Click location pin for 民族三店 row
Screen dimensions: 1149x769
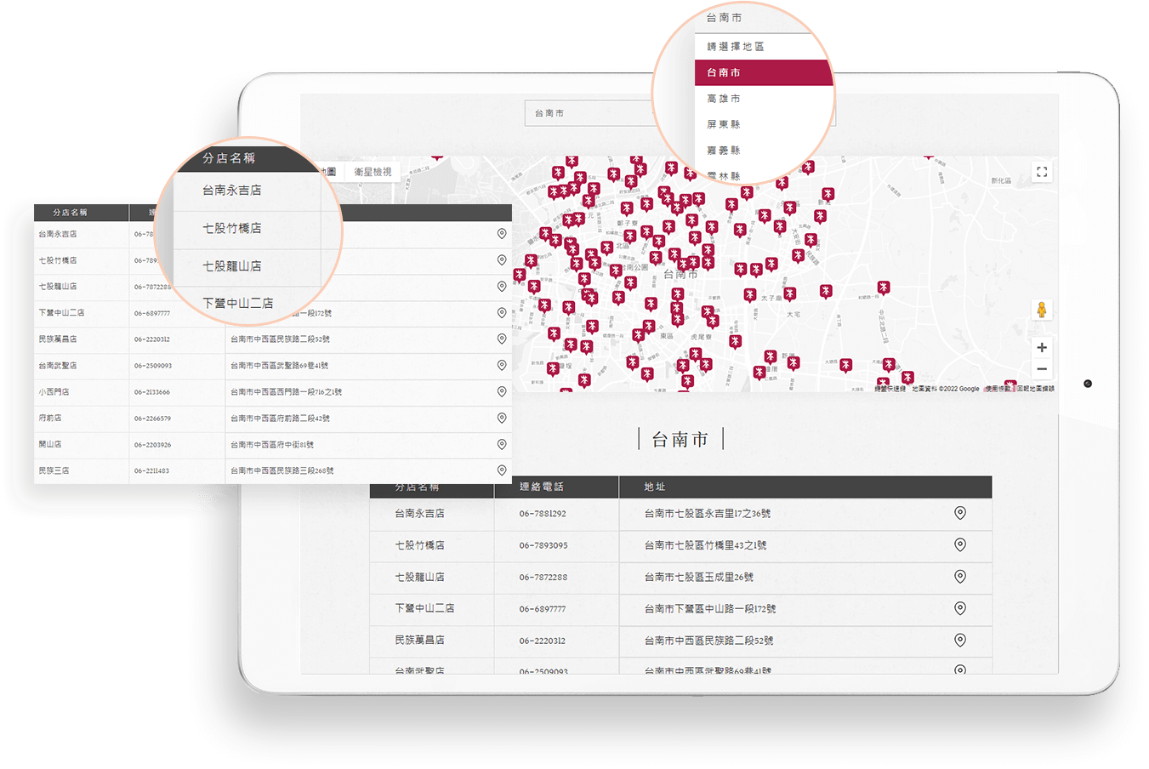pos(502,470)
